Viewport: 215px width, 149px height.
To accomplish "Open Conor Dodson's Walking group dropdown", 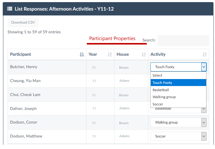I will click(178, 122).
